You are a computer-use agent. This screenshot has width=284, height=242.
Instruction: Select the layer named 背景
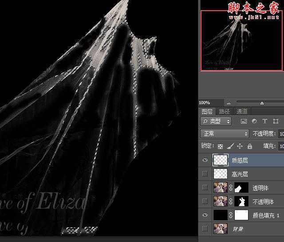tap(238, 229)
